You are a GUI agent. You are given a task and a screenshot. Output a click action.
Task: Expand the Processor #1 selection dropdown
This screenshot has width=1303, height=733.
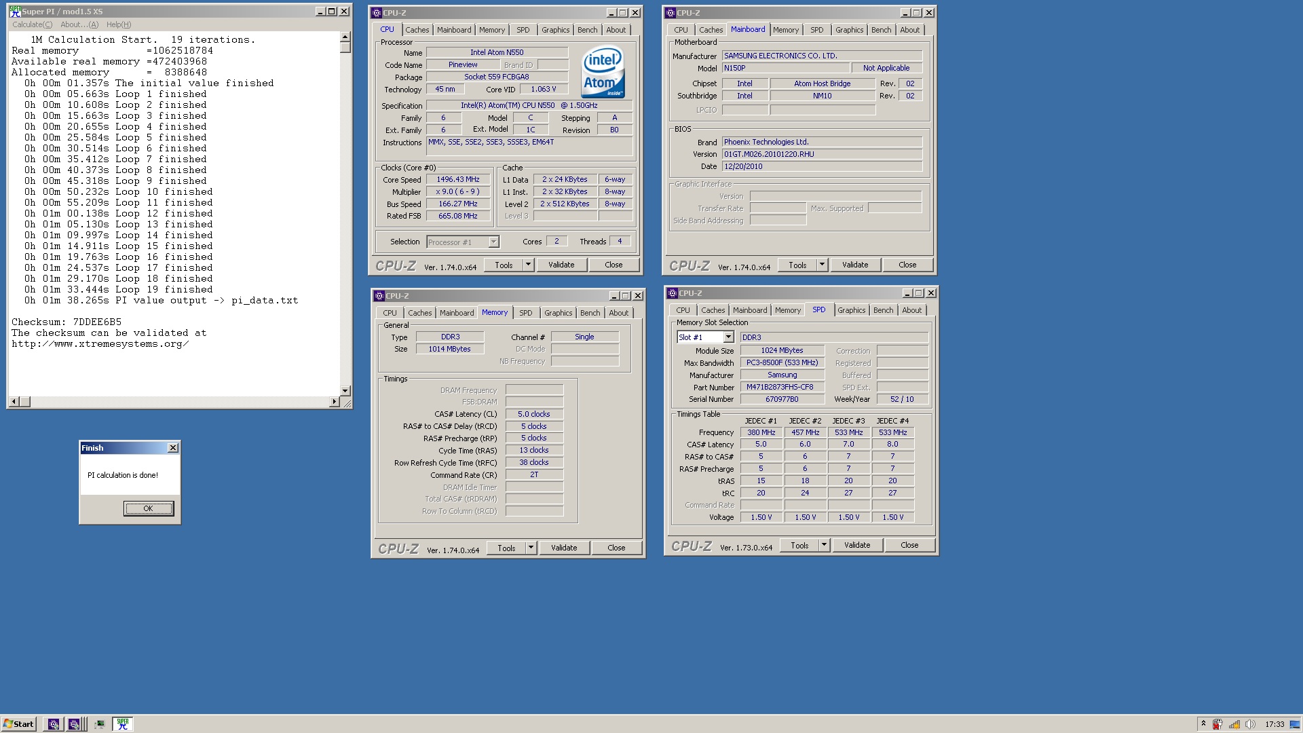click(x=493, y=242)
